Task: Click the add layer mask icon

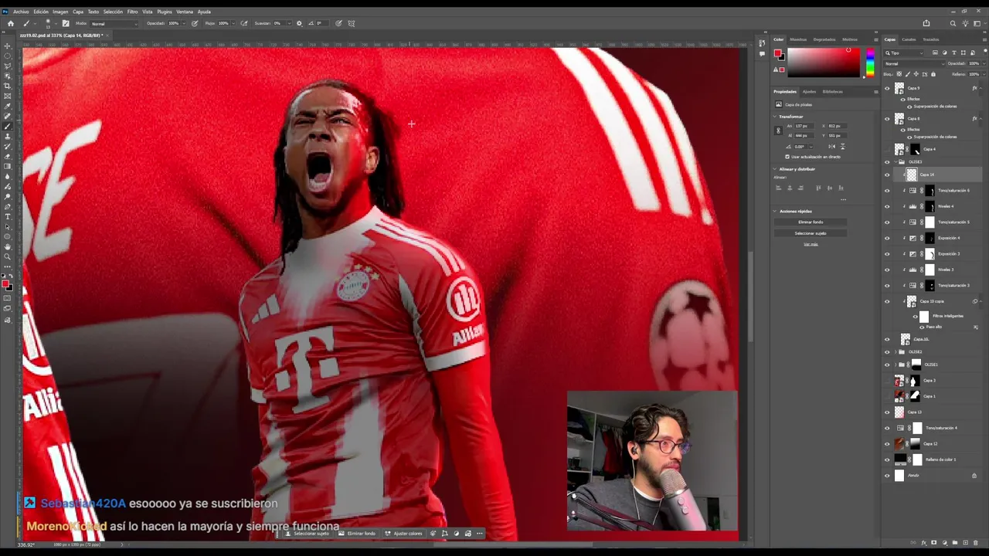Action: pos(934,543)
